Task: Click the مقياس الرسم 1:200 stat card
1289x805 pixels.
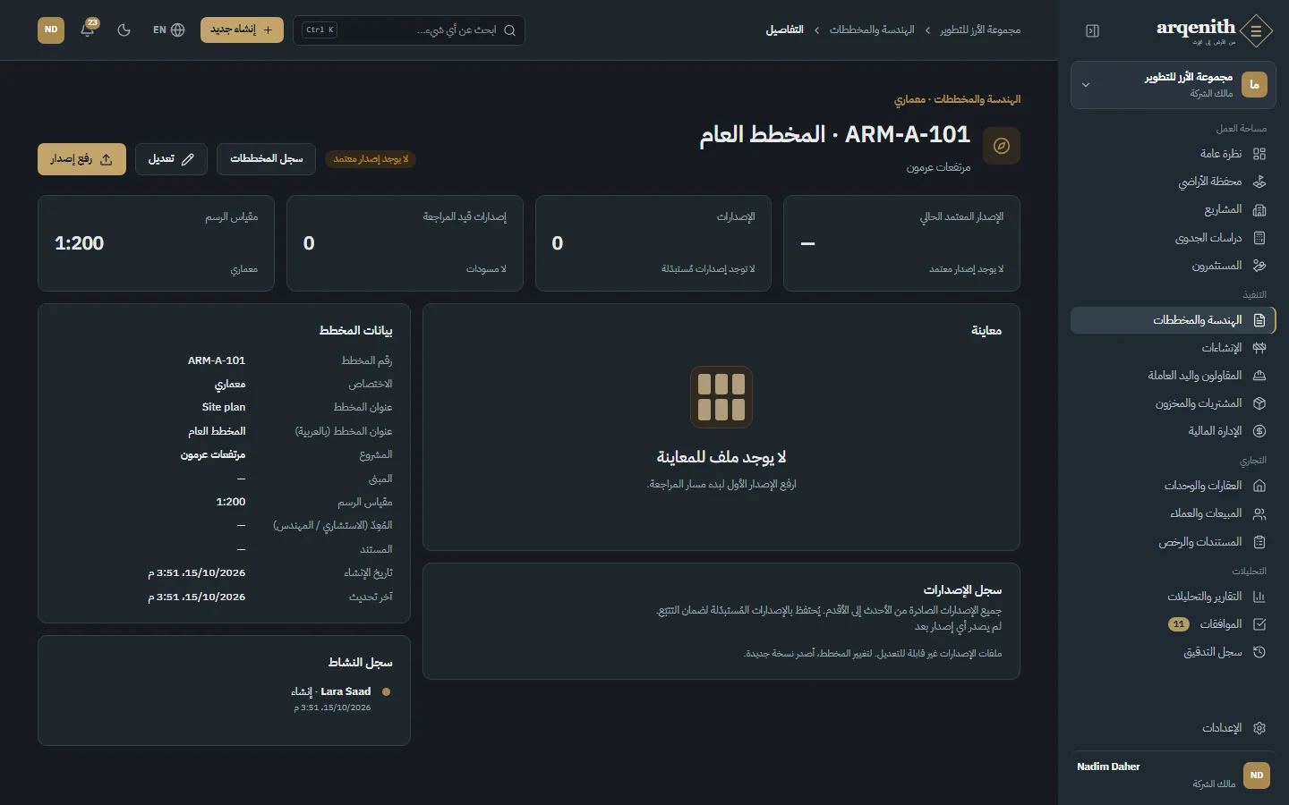Action: [x=156, y=243]
